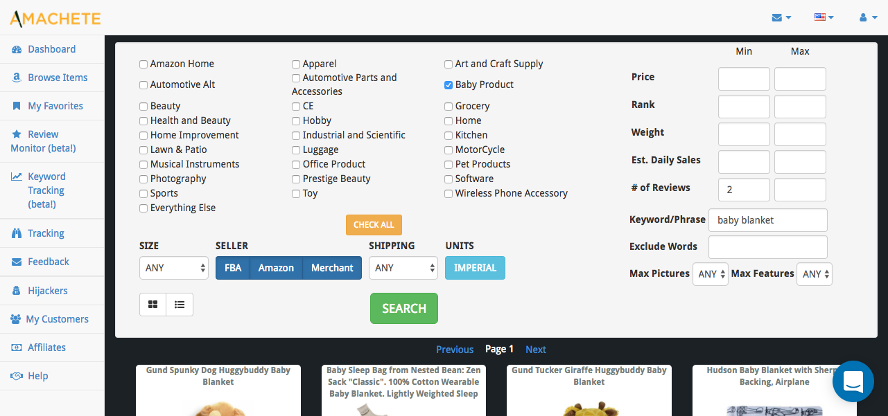Toggle the IMPERIAL units button
888x416 pixels.
coord(475,268)
